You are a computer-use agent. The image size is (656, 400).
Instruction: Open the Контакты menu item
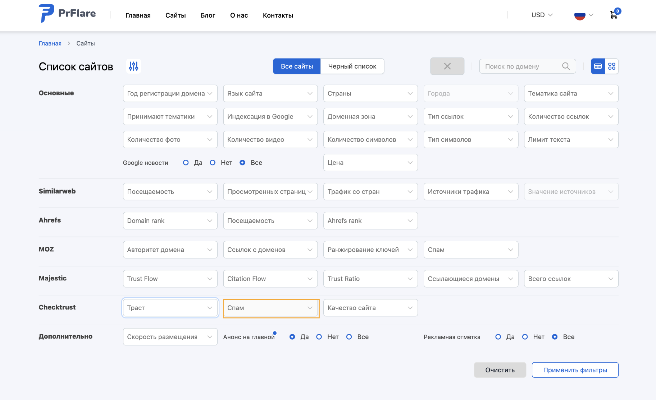click(278, 15)
